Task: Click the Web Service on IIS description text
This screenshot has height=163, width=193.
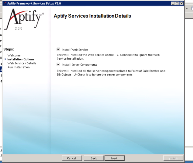Action: tap(108, 57)
